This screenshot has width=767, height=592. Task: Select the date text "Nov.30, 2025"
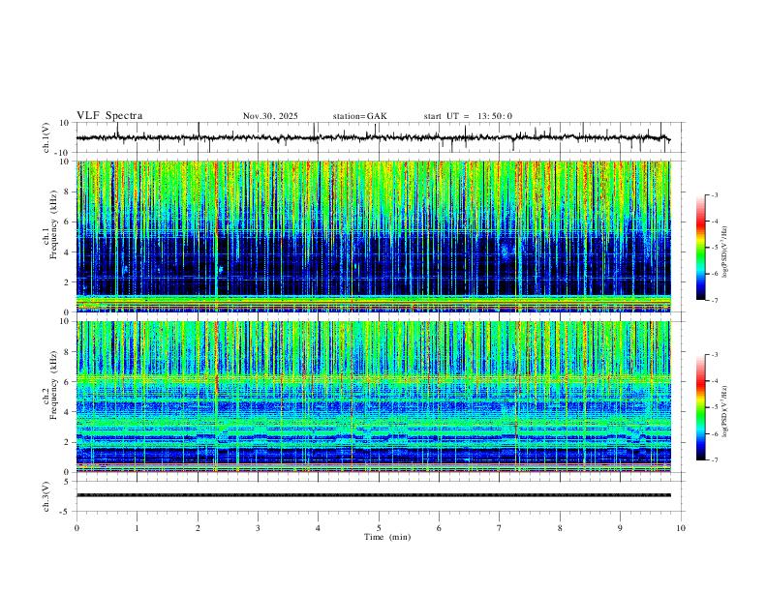tap(270, 116)
